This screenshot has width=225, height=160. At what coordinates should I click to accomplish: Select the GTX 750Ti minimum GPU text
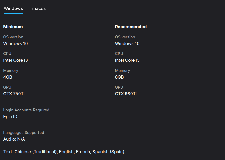pyautogui.click(x=14, y=94)
